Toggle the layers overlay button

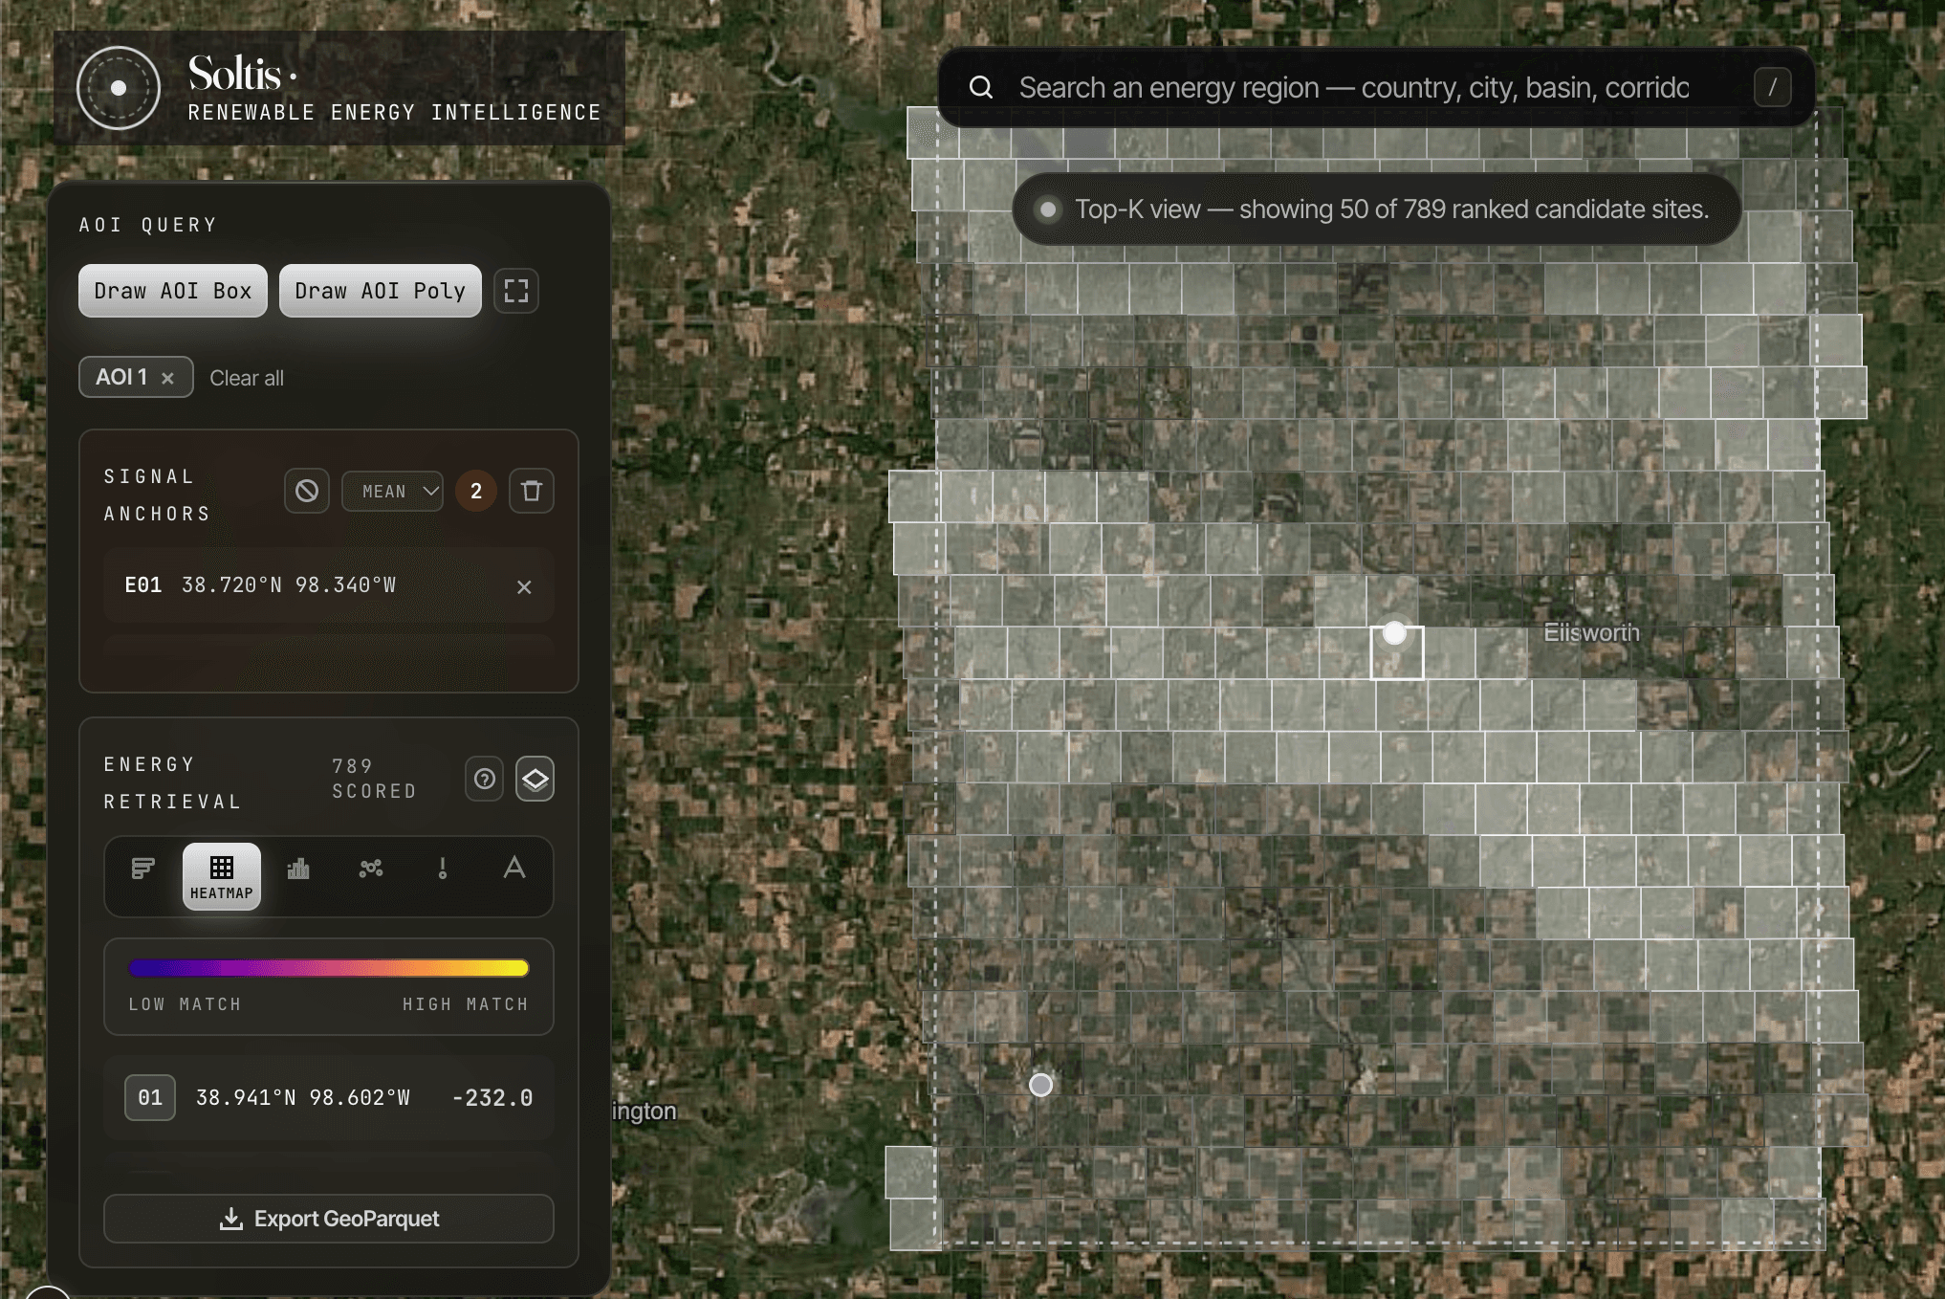pos(535,779)
